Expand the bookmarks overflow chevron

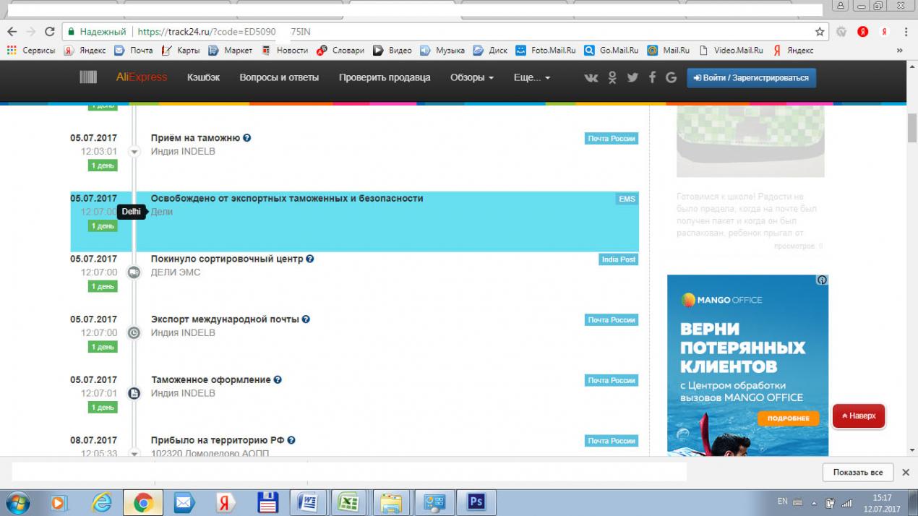click(x=900, y=51)
